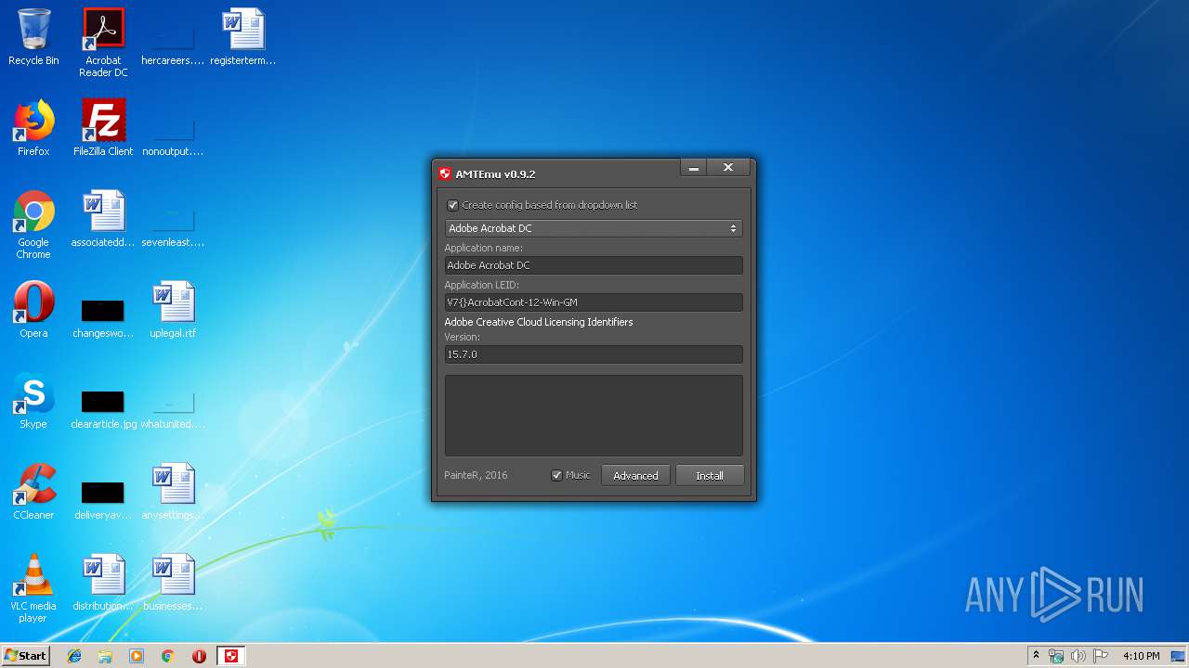Viewport: 1189px width, 668px height.
Task: Open the Action Center flag icon
Action: click(x=1100, y=656)
